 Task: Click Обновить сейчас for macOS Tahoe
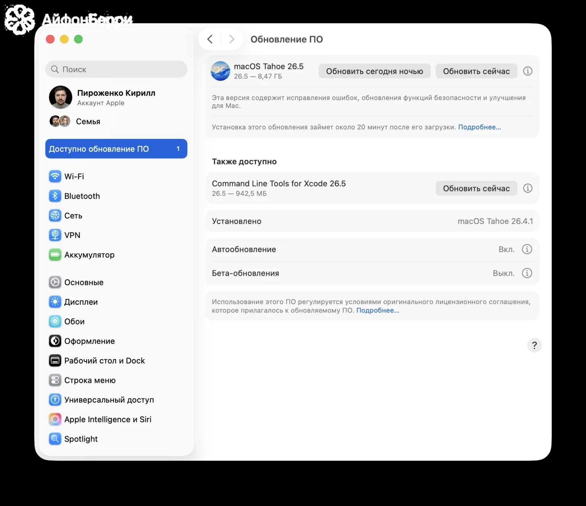477,71
